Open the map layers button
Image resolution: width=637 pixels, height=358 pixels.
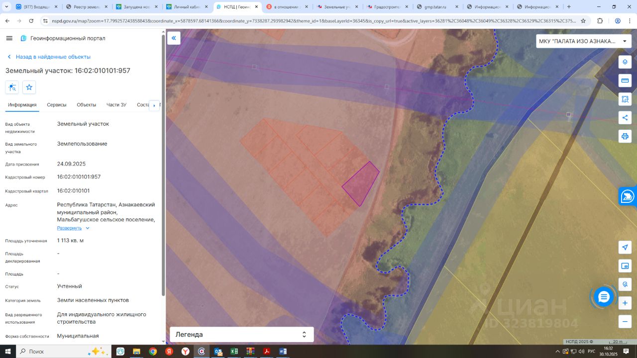click(625, 63)
